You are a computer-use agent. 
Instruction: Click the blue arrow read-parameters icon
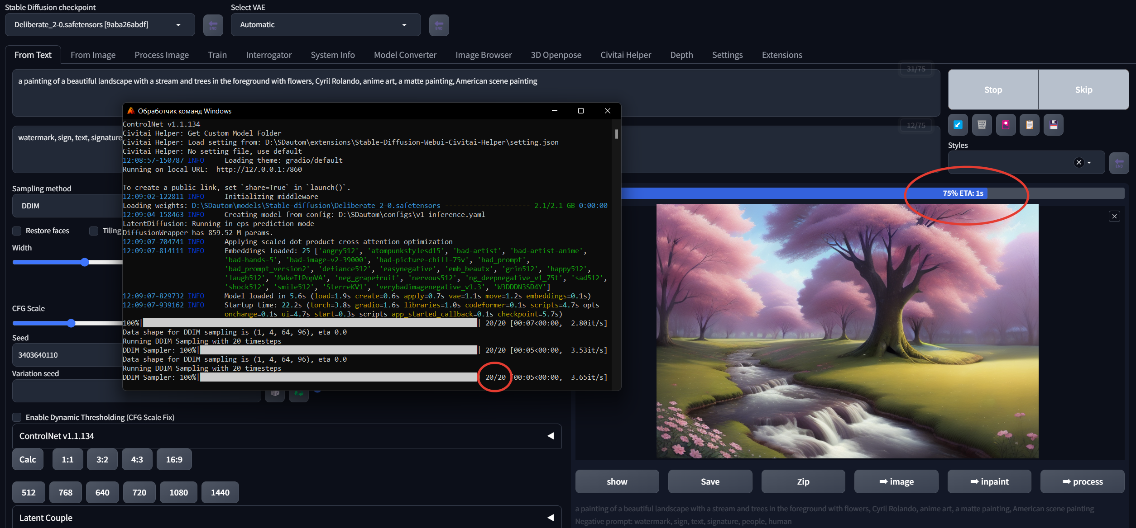pos(958,125)
